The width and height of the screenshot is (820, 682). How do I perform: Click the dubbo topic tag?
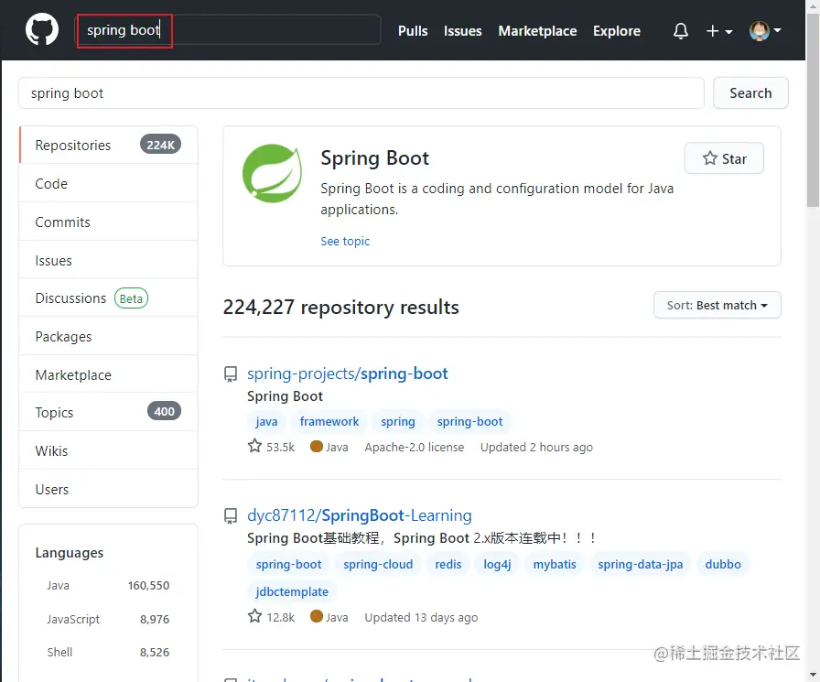tap(723, 564)
